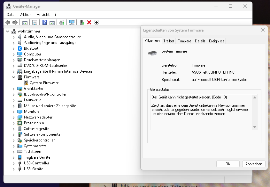The width and height of the screenshot is (270, 187).
Task: Open the ? help menu
Action: pos(56,15)
